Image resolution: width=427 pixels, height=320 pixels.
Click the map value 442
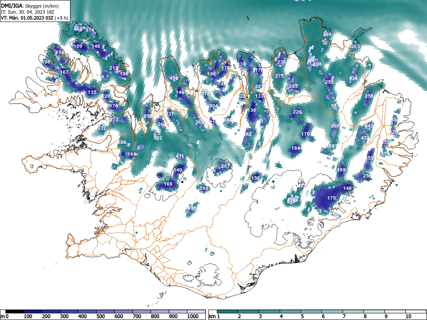click(x=369, y=126)
